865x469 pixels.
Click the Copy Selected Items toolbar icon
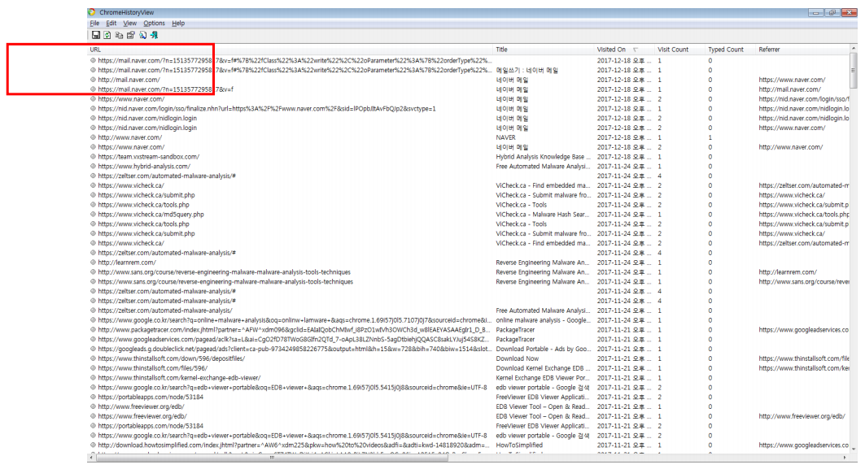119,35
